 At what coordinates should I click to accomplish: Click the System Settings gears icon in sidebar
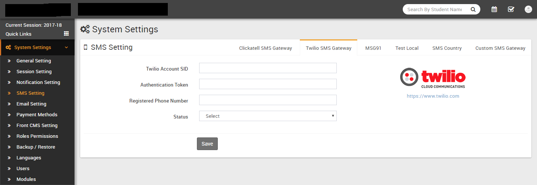pyautogui.click(x=8, y=48)
